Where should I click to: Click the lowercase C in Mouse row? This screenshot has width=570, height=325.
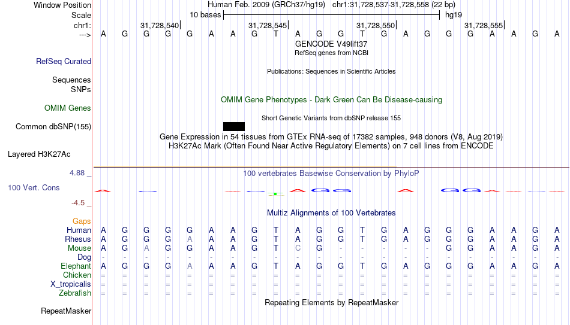point(298,248)
